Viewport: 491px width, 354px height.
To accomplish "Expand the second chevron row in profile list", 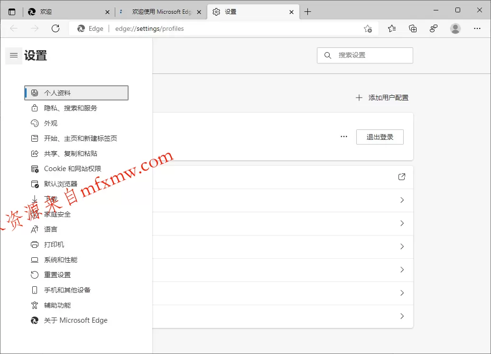I will click(x=402, y=223).
